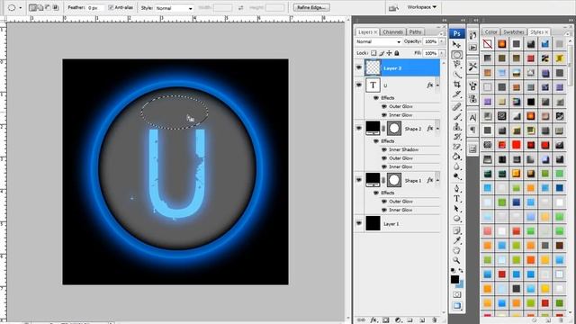Image resolution: width=576 pixels, height=324 pixels.
Task: Select the Eraser tool
Action: coord(456,147)
